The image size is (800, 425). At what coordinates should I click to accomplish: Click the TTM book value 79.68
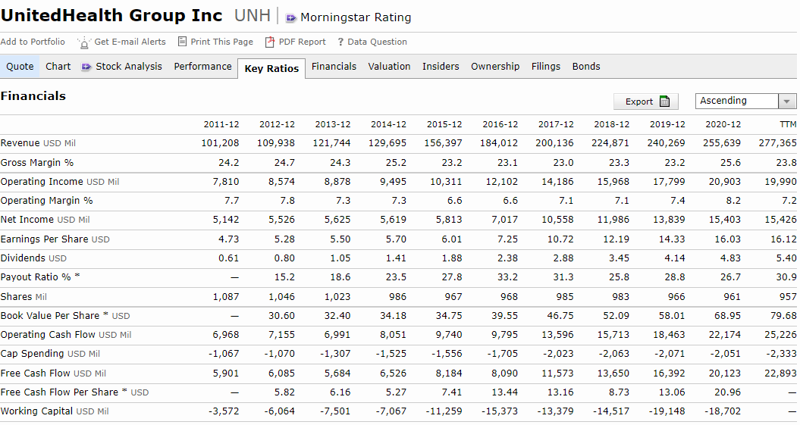783,315
